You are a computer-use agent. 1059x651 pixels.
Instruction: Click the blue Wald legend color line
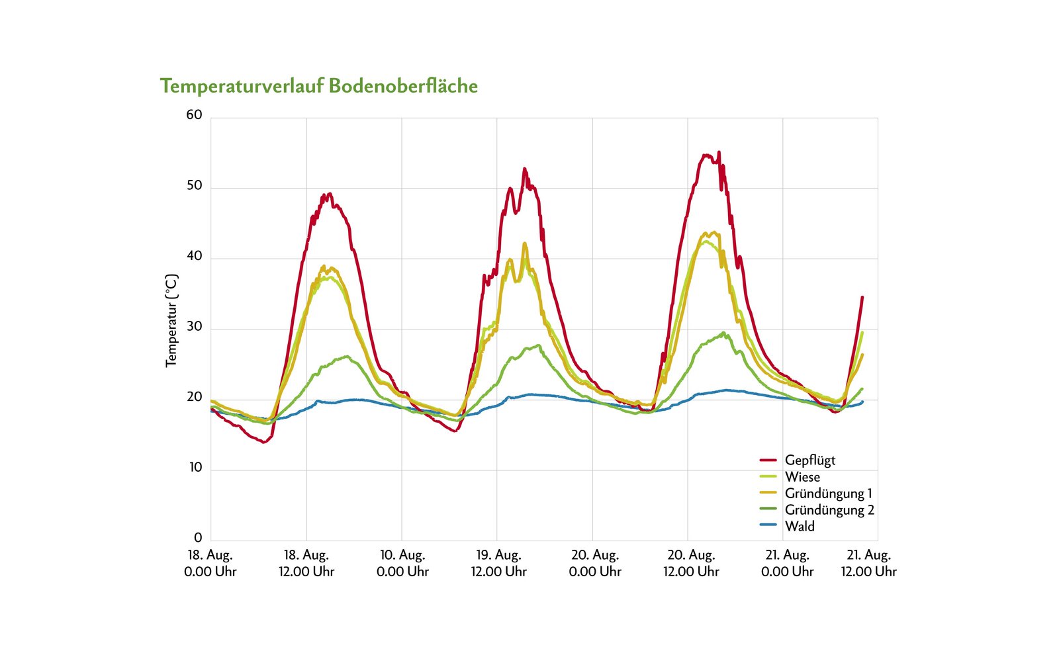pyautogui.click(x=768, y=526)
